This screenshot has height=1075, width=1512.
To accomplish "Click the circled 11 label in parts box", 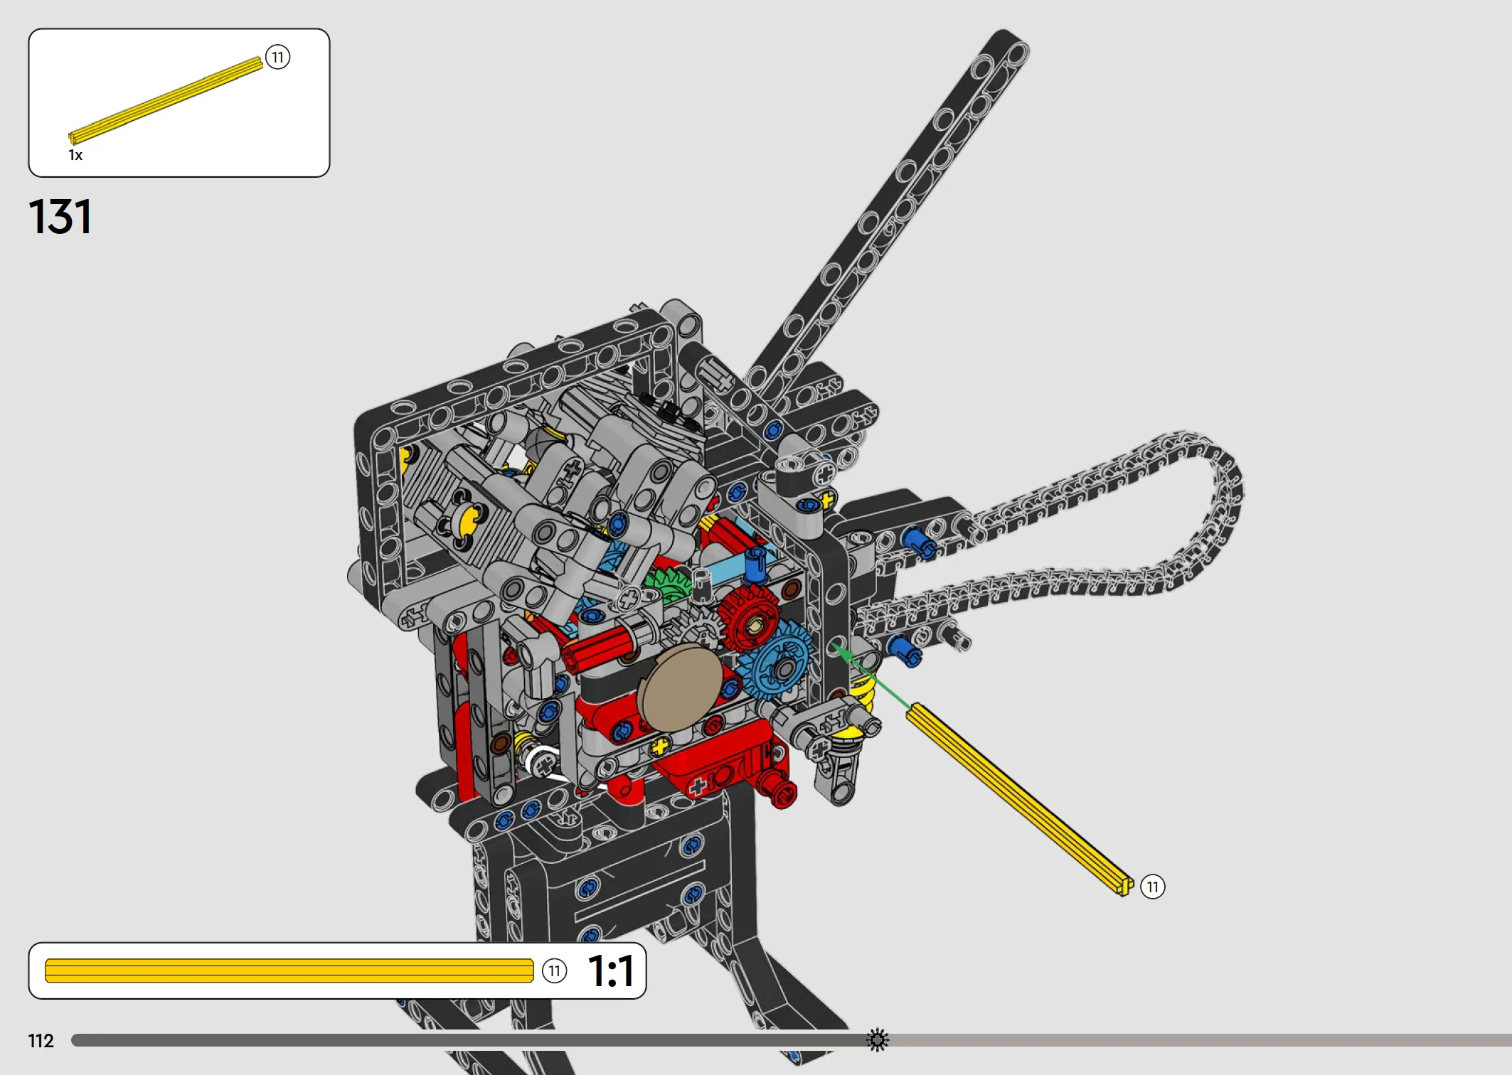I will pyautogui.click(x=278, y=57).
